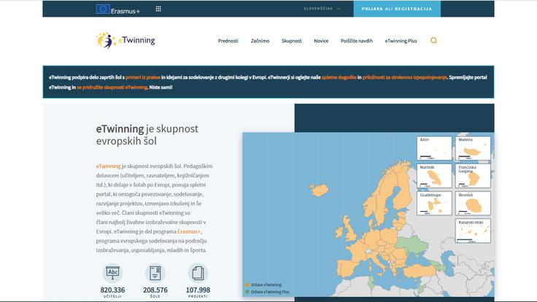
Task: Follow the 'primeri iz prakse' link
Action: point(143,77)
